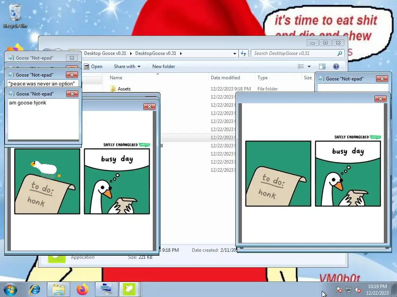The width and height of the screenshot is (397, 297).
Task: Open the clock showing 10:19 PM
Action: tap(377, 289)
